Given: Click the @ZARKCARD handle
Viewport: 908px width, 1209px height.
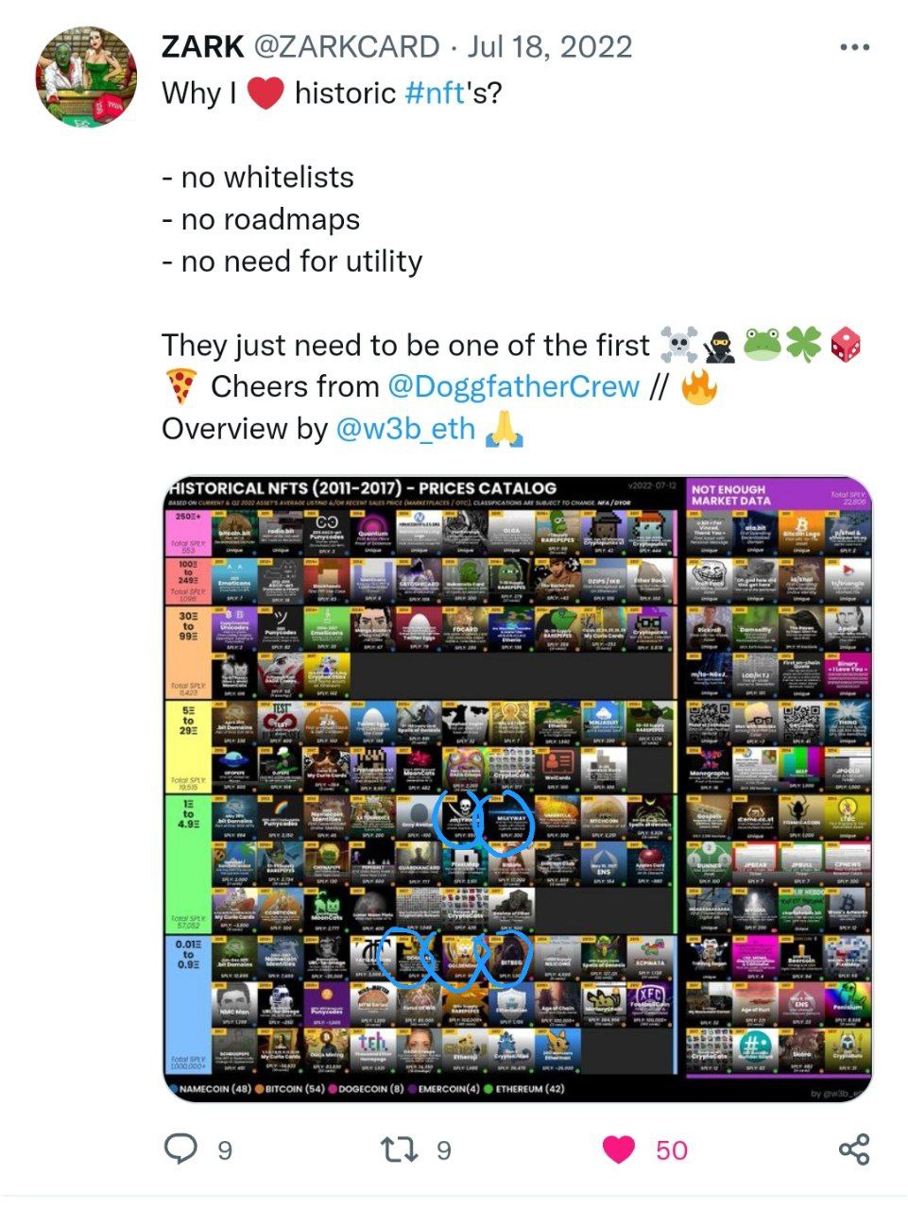Looking at the screenshot, I should (347, 46).
